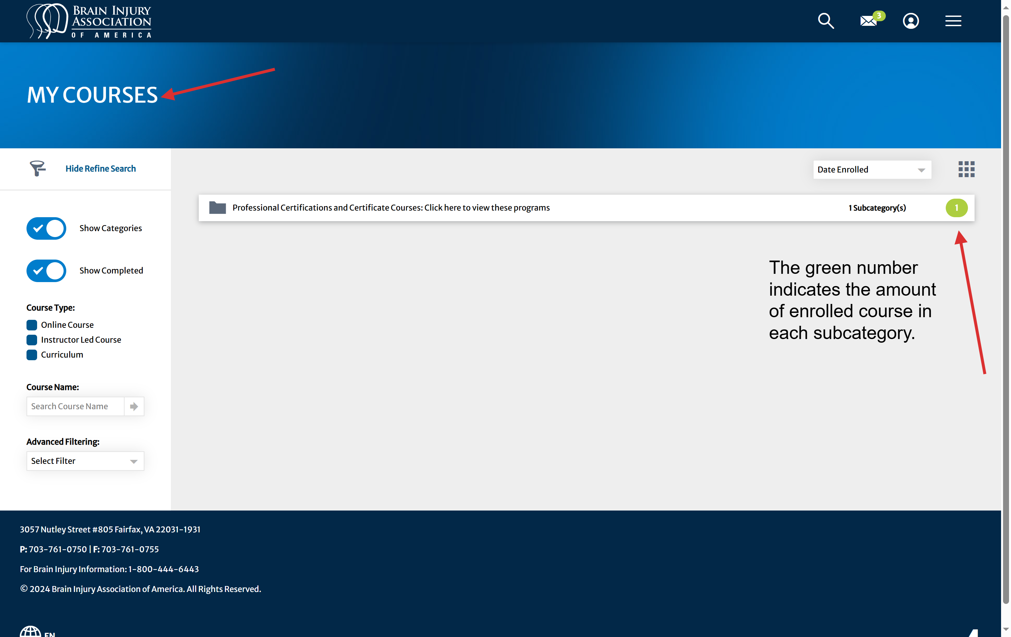Screen dimensions: 1011x637
Task: Click the 2024 copyright notice text
Action: 140,589
